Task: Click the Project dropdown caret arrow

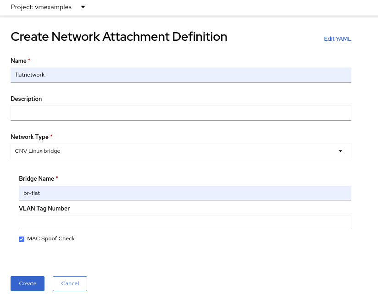Action: coord(83,7)
